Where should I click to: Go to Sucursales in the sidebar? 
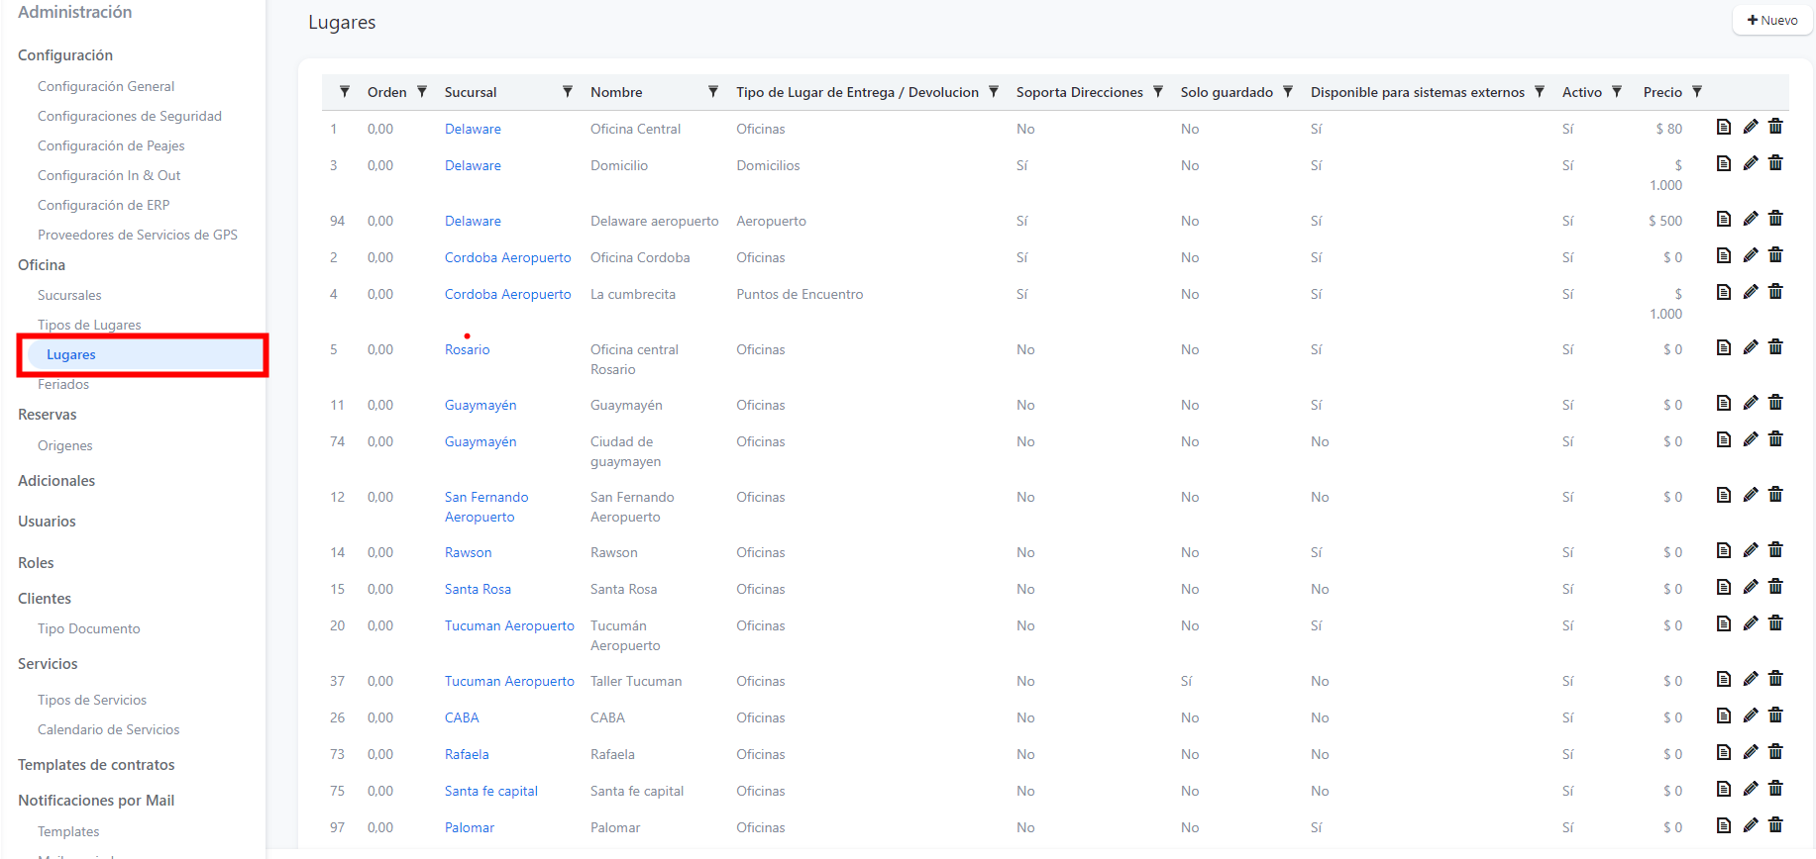click(69, 295)
